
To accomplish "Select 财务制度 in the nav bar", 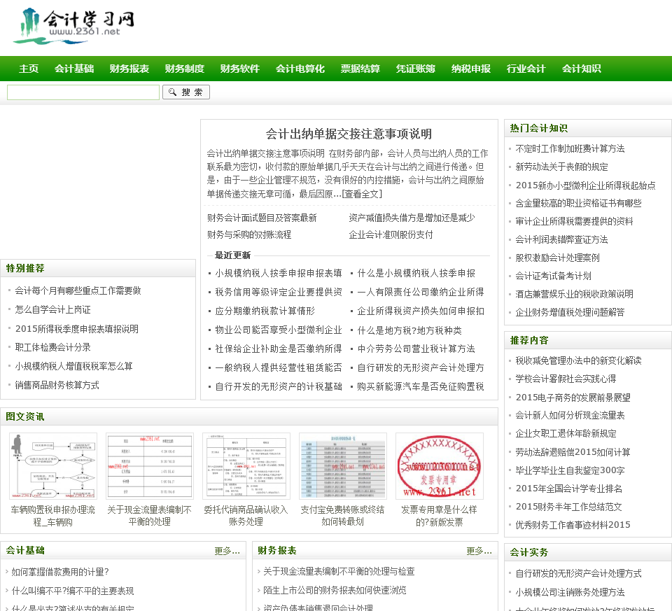I will (x=184, y=69).
